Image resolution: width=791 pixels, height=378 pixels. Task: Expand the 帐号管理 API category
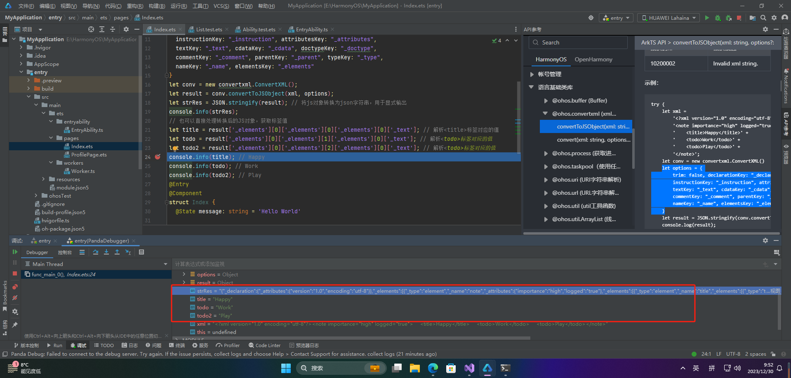532,74
